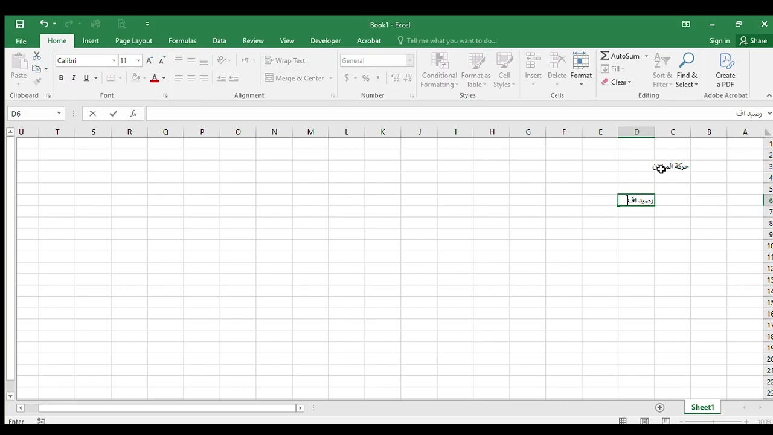Open the Clear eraser menu

tap(617, 82)
